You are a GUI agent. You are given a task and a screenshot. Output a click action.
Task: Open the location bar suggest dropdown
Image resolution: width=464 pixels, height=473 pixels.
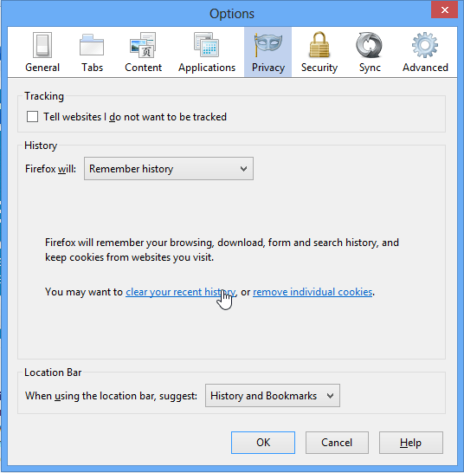coord(273,396)
